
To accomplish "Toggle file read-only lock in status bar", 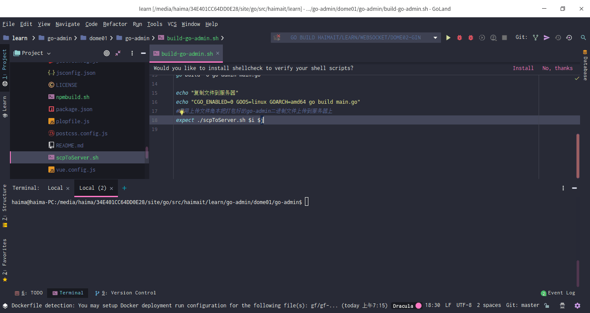I will click(x=547, y=306).
